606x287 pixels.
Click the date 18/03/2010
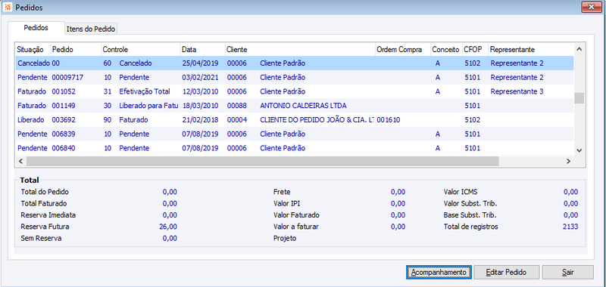(200, 106)
